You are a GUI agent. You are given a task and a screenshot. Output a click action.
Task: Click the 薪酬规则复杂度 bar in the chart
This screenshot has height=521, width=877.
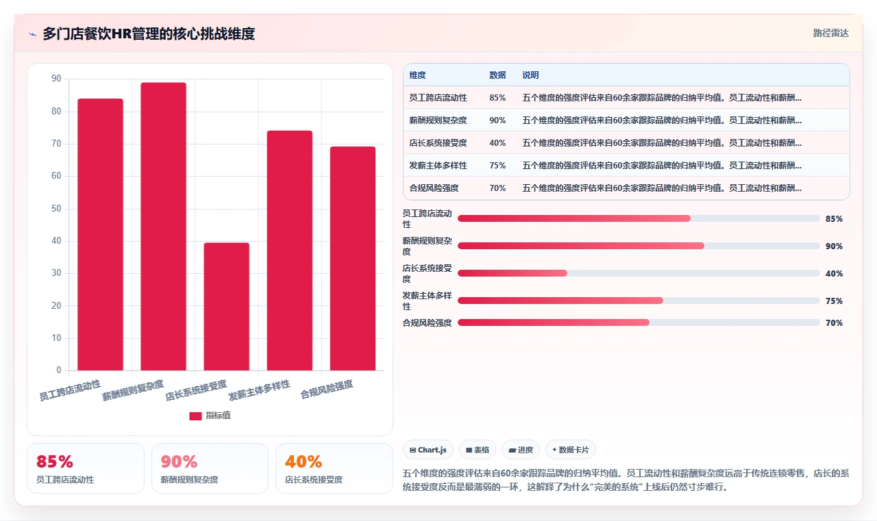[163, 227]
